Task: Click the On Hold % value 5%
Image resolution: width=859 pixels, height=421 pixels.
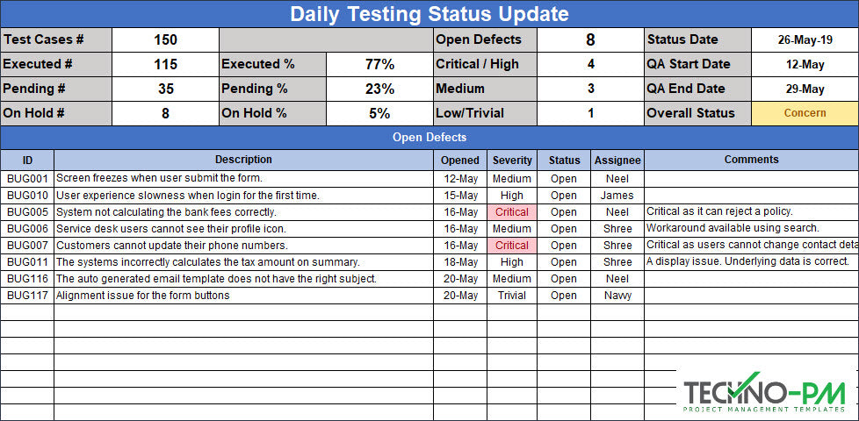Action: (379, 113)
